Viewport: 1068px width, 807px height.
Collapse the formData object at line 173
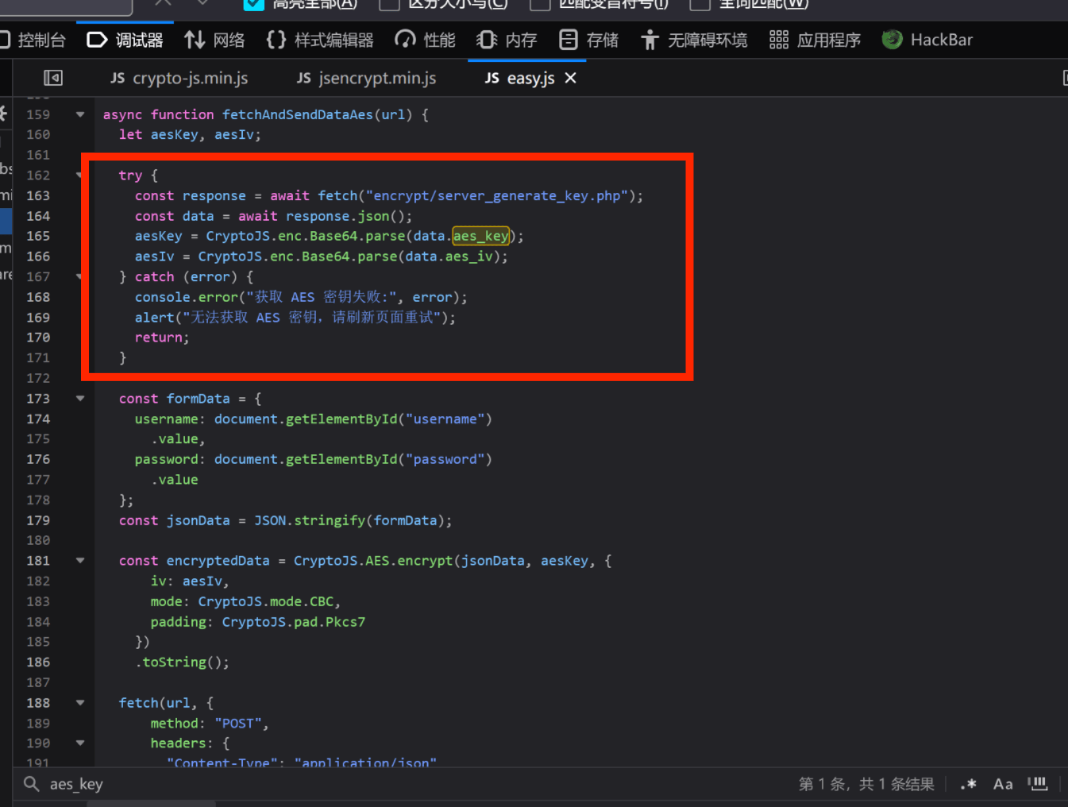point(80,398)
